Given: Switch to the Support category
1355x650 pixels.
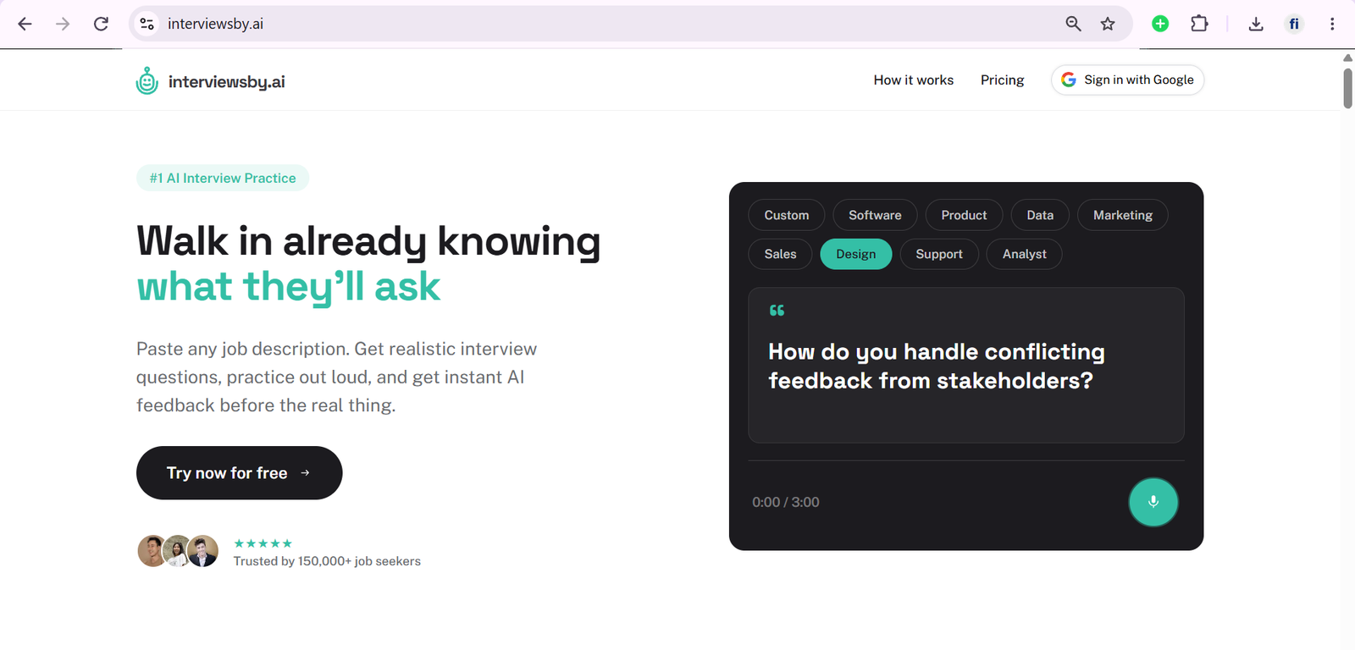Looking at the screenshot, I should [939, 254].
